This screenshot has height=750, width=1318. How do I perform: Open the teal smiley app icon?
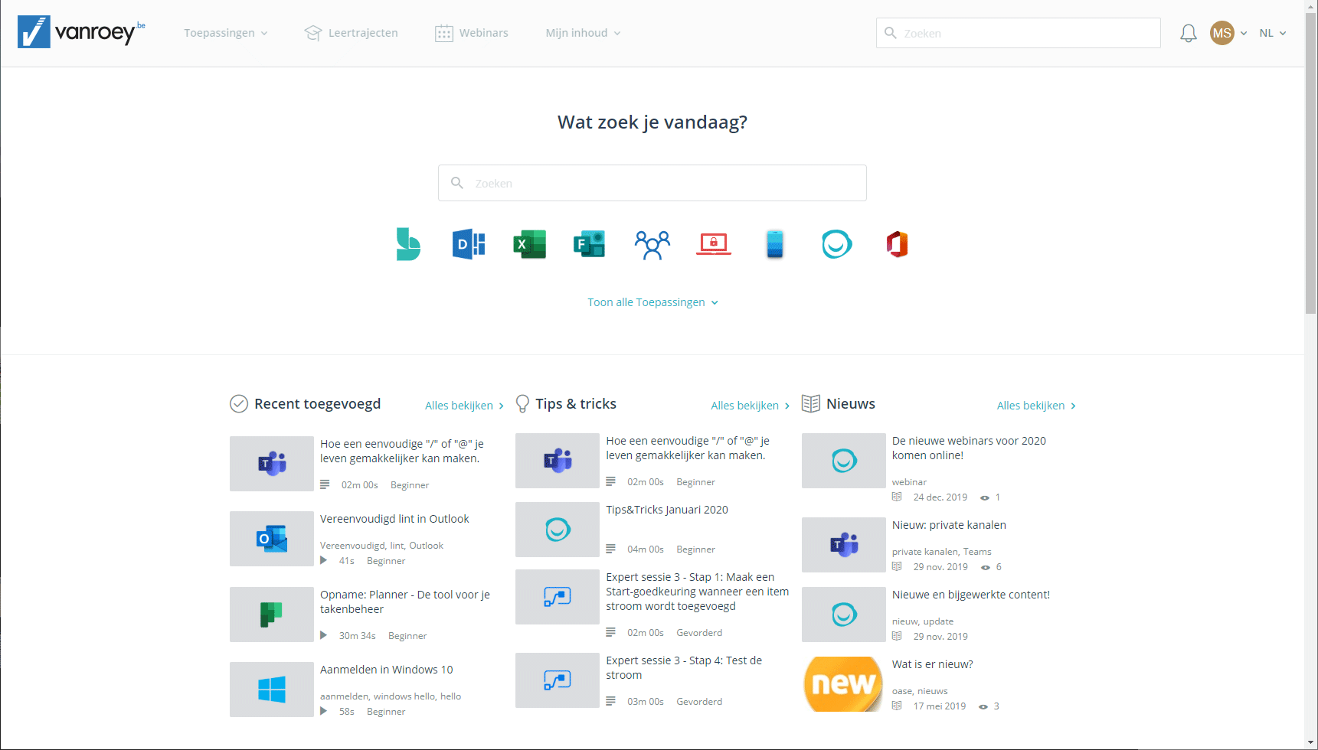(x=836, y=244)
